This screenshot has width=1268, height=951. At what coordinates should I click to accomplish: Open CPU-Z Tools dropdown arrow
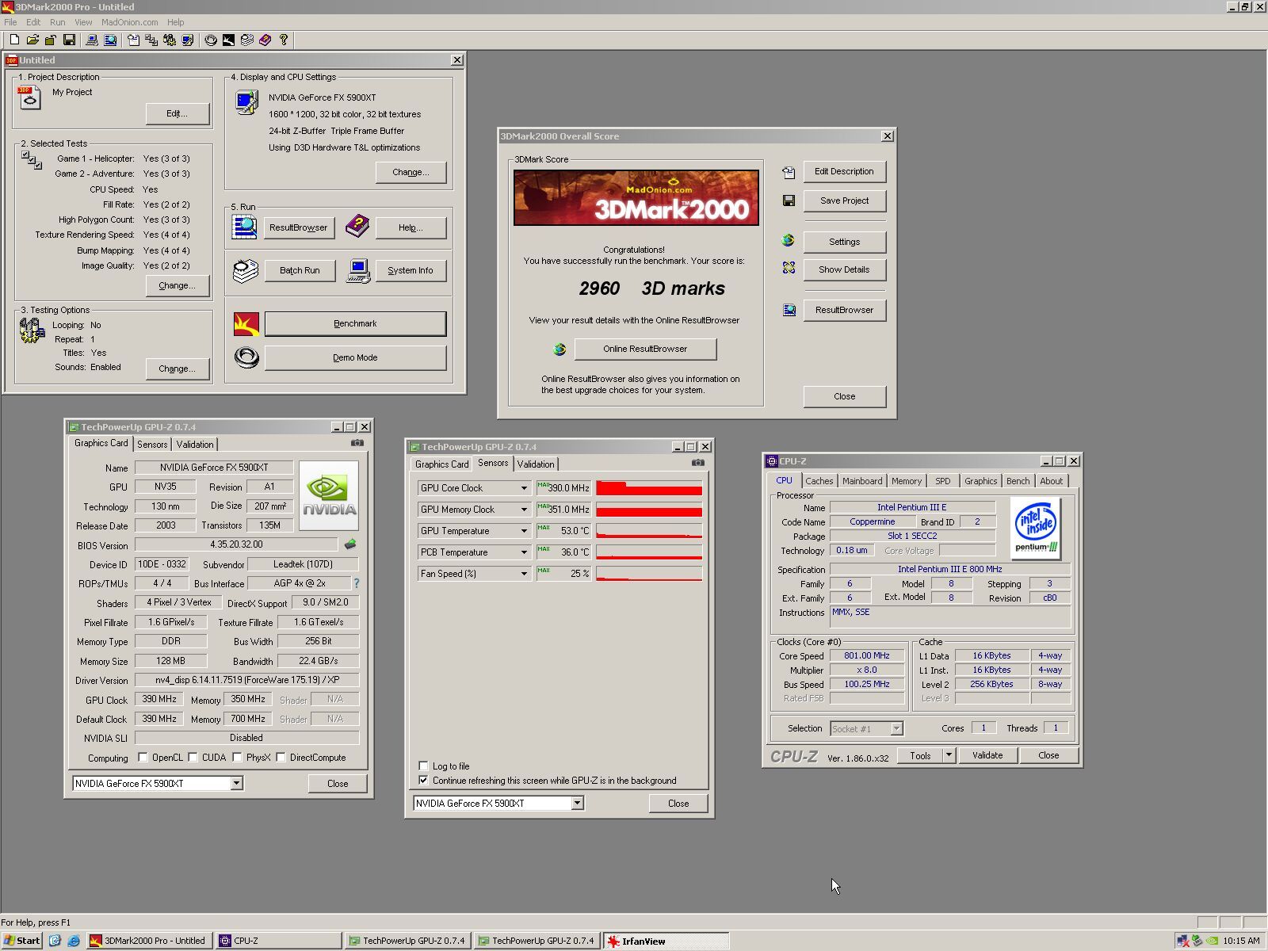point(949,755)
